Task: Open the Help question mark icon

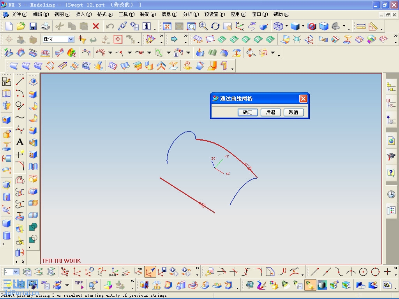Action: [x=391, y=173]
